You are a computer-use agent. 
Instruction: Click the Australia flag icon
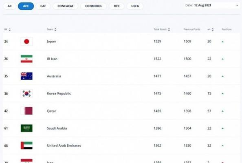26,76
